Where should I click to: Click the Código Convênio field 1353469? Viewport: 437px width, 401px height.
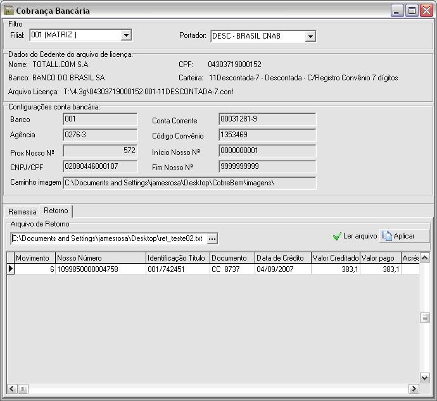[x=267, y=135]
